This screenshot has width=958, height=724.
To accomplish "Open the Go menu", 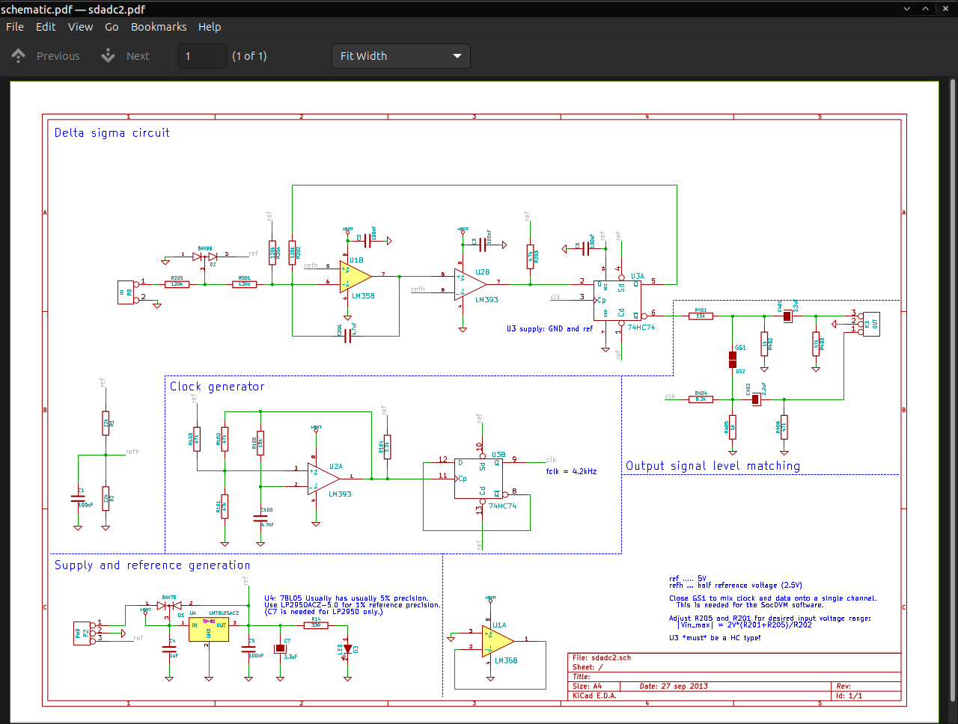I will click(112, 27).
